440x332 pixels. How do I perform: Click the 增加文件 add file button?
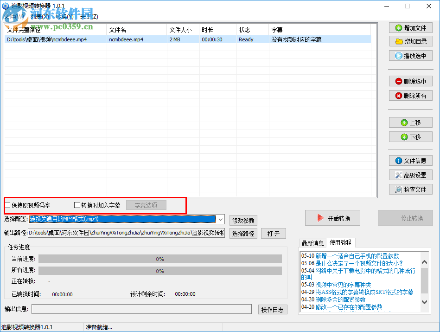tap(410, 28)
